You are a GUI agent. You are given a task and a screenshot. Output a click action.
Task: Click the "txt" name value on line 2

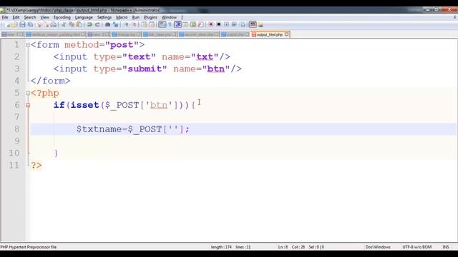[205, 56]
